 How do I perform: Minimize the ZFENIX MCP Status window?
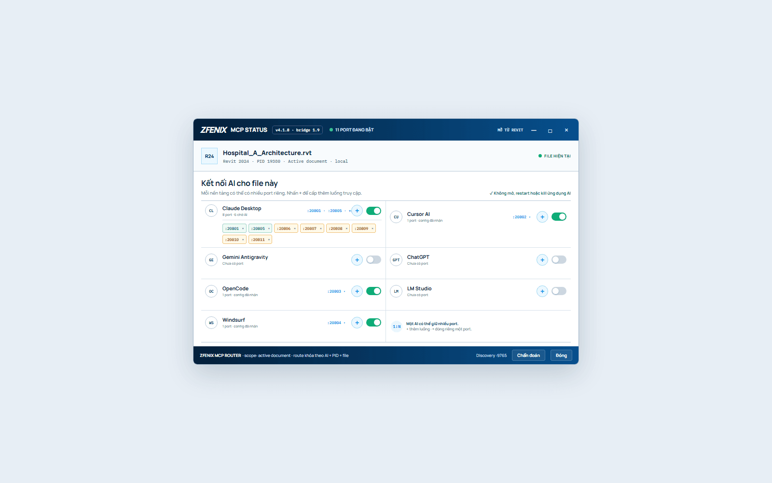pyautogui.click(x=534, y=130)
